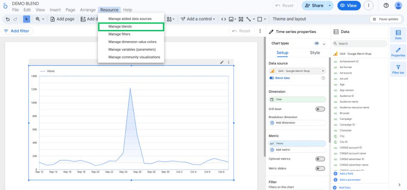
Task: Select the pointer selection mode tool
Action: tap(27, 19)
